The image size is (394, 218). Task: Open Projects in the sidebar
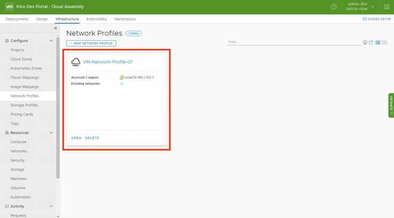pos(17,50)
